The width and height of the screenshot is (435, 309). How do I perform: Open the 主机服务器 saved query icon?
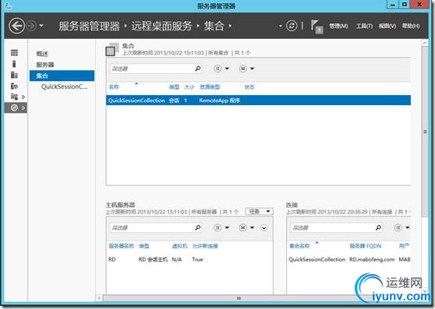click(x=242, y=227)
